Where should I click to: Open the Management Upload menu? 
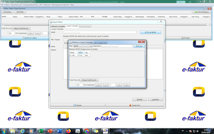60,5
